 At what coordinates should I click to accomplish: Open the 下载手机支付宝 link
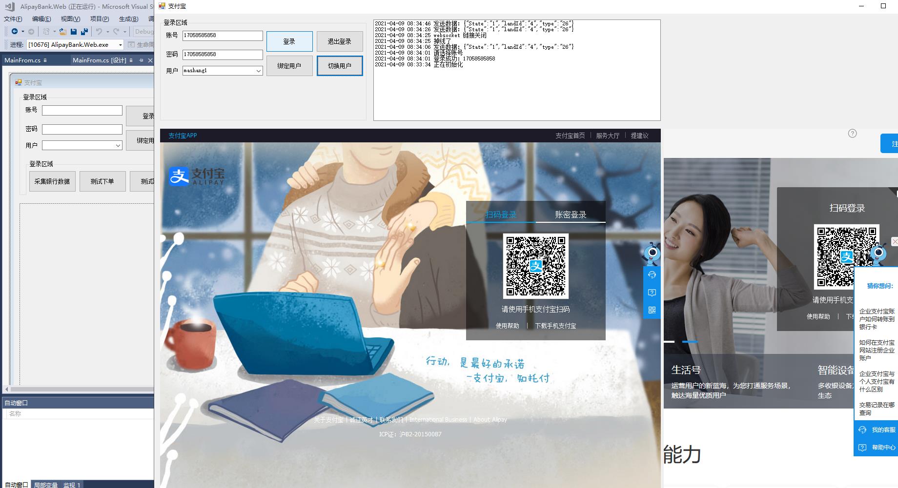click(x=555, y=326)
